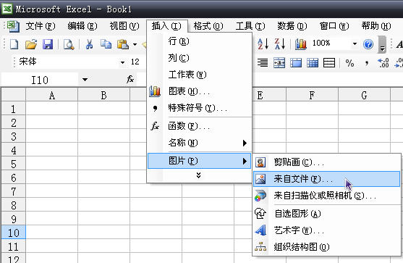The image size is (403, 263).
Task: Click the blue Help question icon
Action: [368, 44]
